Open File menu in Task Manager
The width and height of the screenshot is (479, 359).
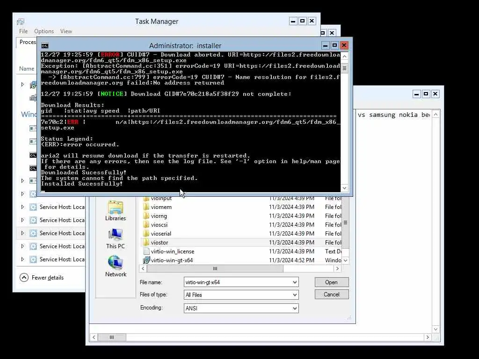23,31
